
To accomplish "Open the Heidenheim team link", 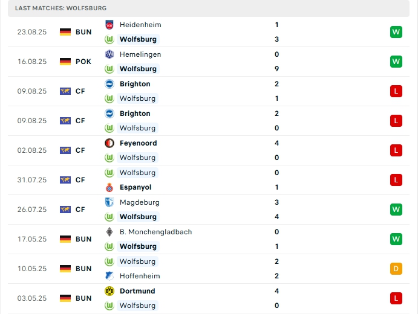I will (x=140, y=25).
